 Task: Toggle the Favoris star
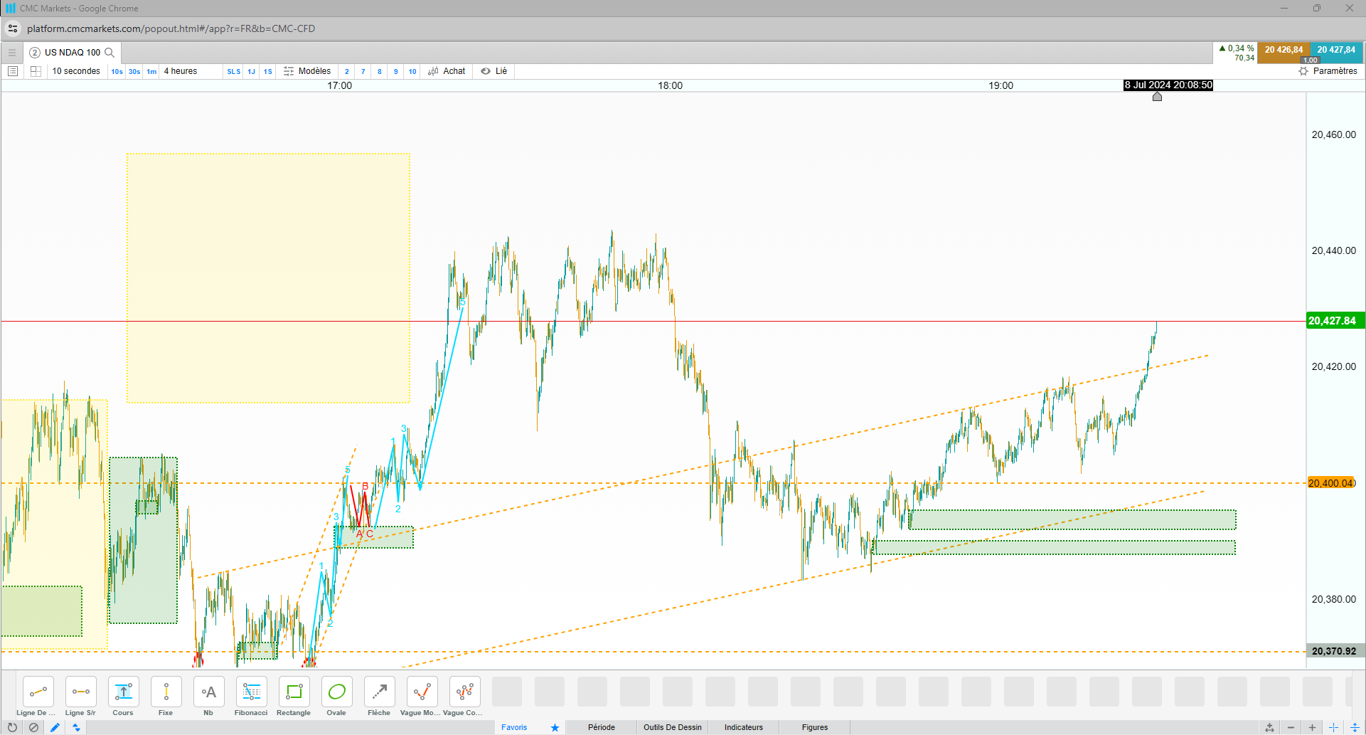pos(555,727)
